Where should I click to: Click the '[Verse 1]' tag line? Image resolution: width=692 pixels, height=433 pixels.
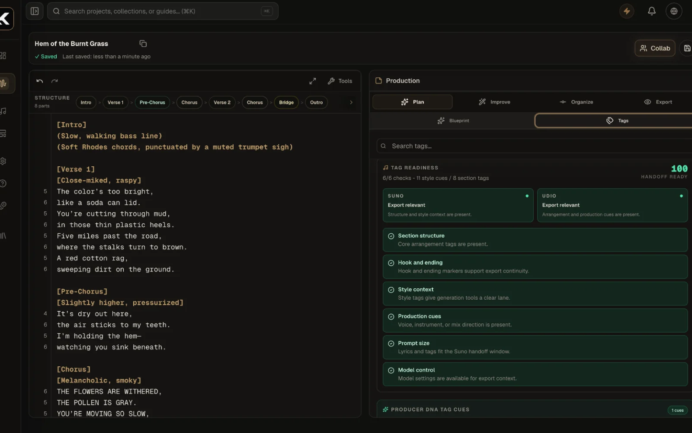coord(76,169)
